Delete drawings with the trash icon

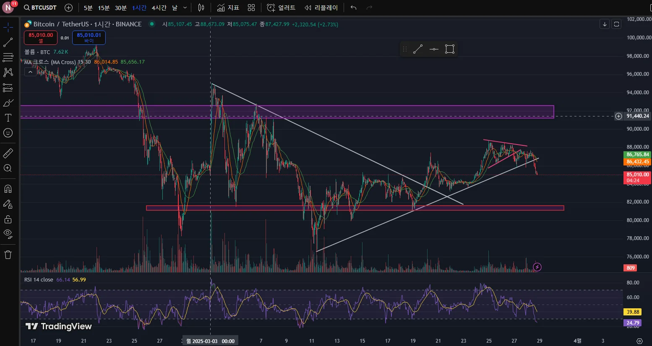pos(8,255)
